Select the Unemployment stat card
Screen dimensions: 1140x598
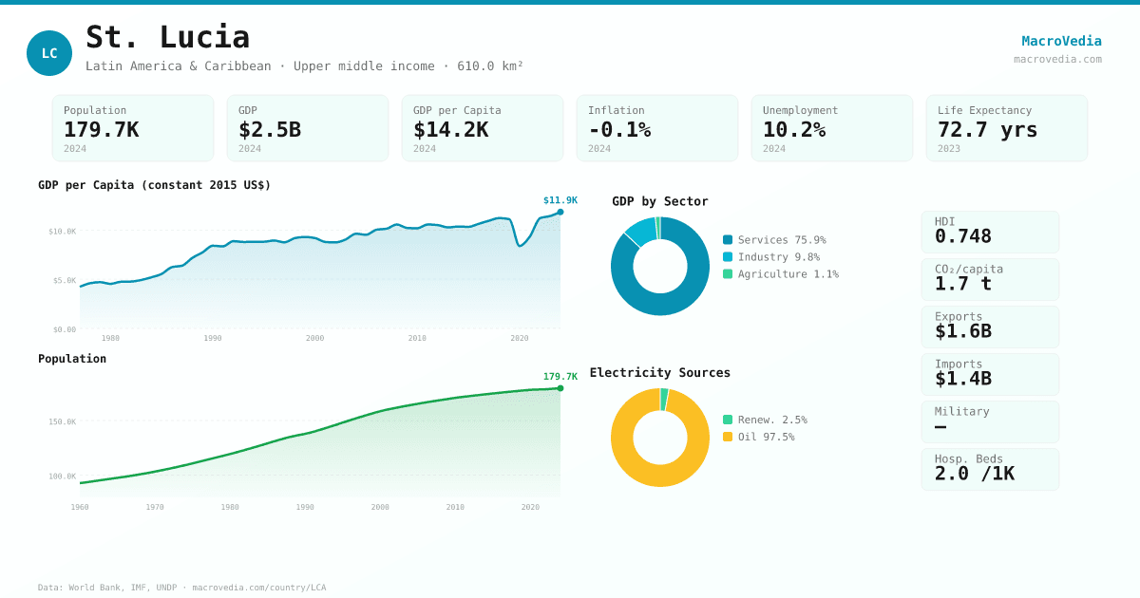(x=832, y=128)
